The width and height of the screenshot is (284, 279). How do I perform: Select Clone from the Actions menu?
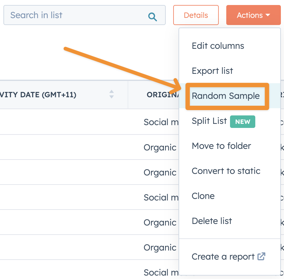click(203, 196)
